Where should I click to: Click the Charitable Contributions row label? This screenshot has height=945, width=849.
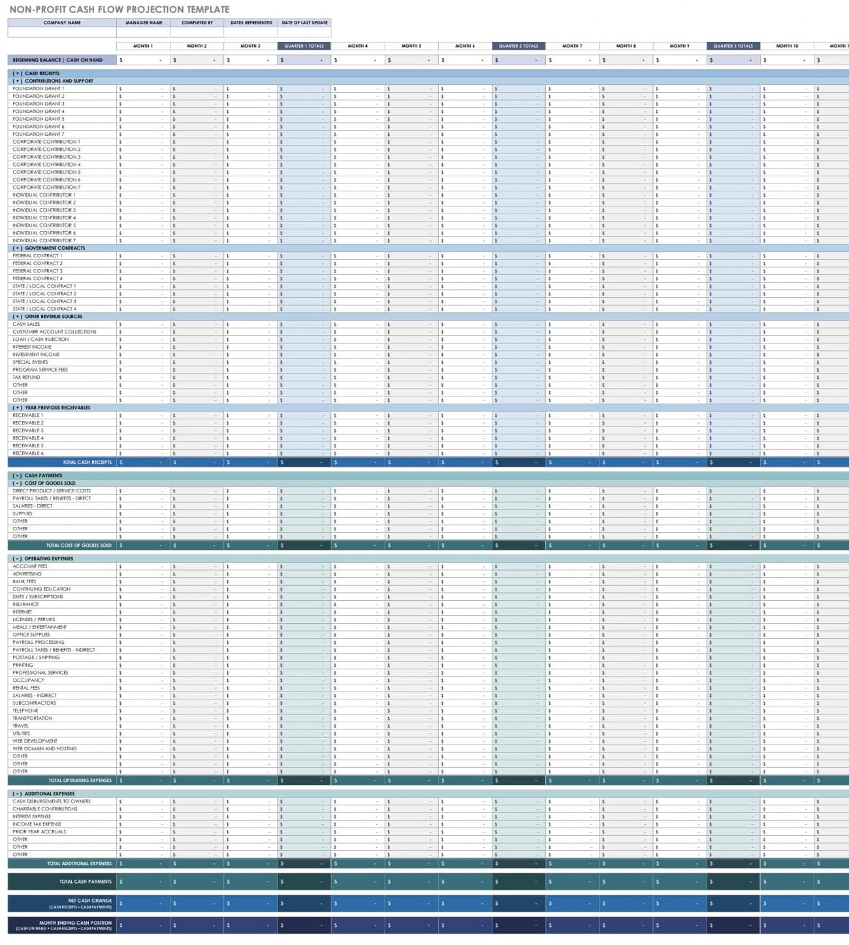tap(45, 809)
